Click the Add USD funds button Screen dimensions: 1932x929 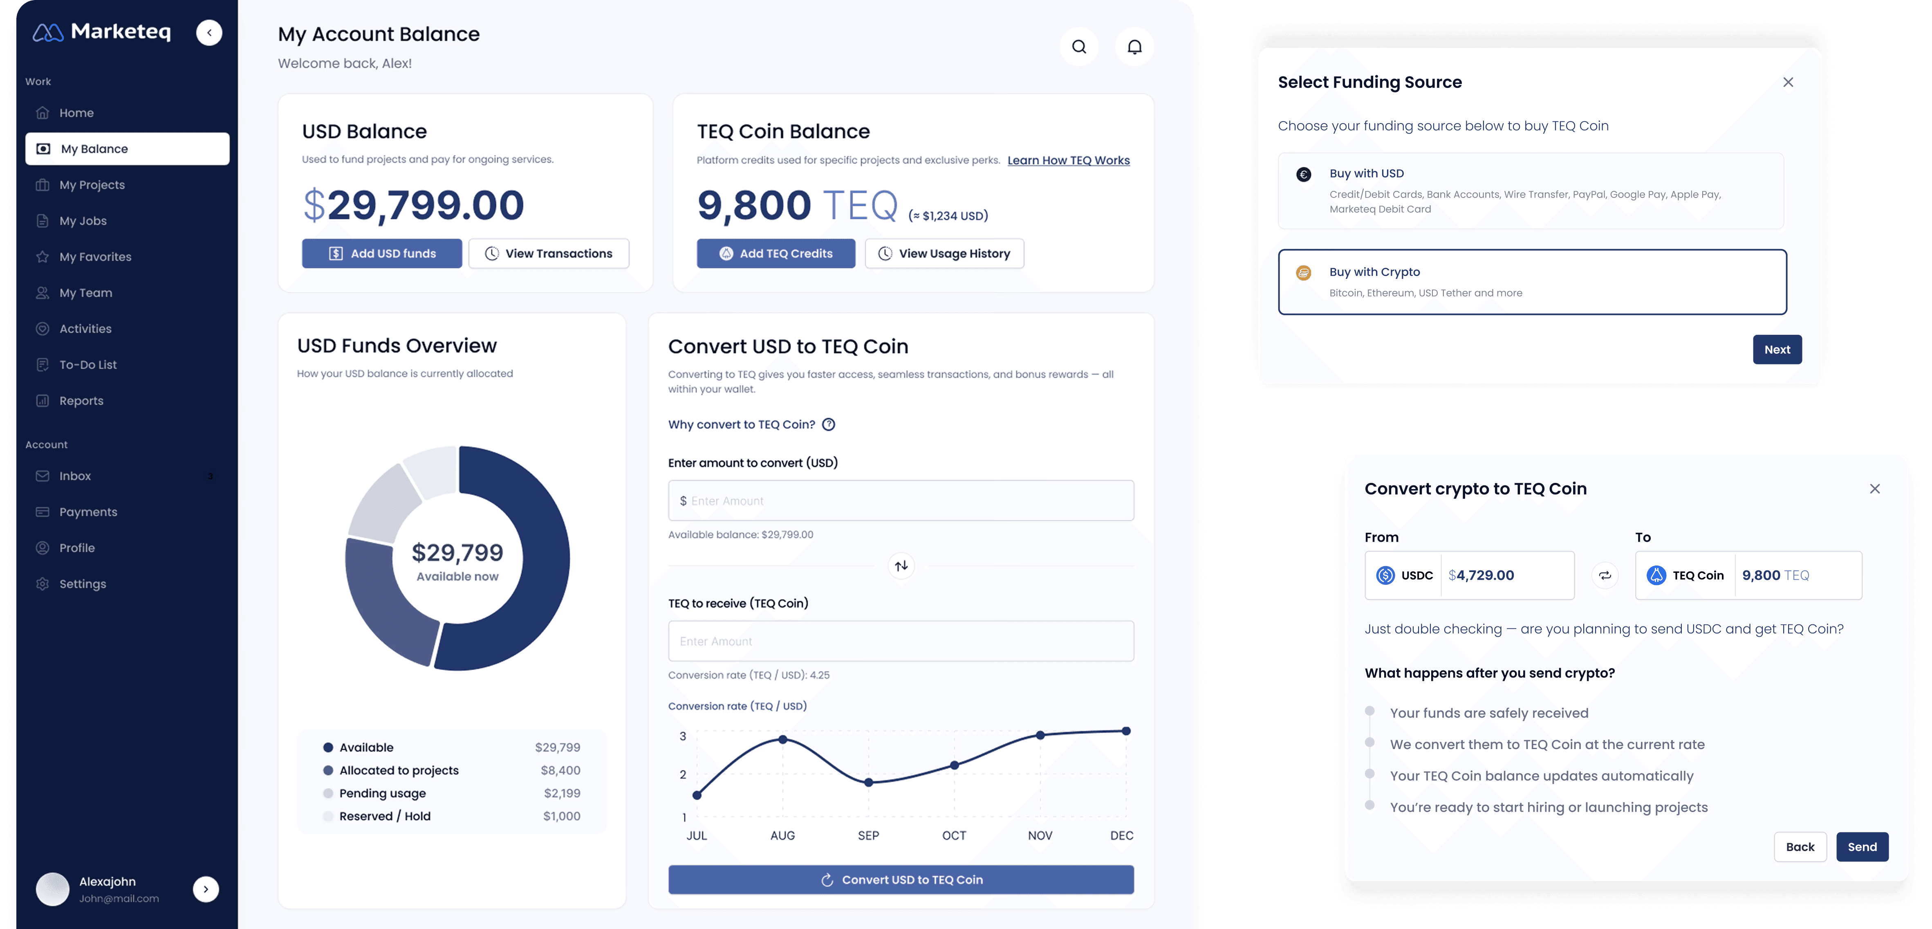[x=382, y=254]
